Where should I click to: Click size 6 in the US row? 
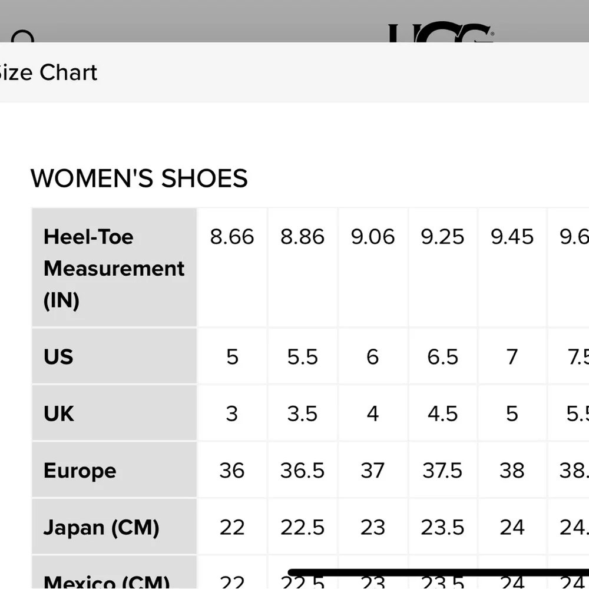373,356
